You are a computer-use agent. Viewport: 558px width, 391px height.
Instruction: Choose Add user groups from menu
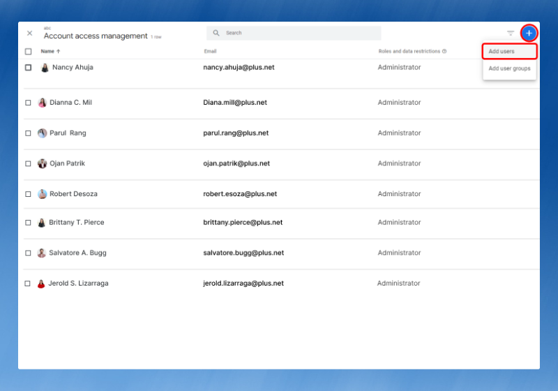(x=509, y=68)
